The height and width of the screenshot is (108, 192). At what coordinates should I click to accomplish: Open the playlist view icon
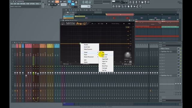click(113, 6)
